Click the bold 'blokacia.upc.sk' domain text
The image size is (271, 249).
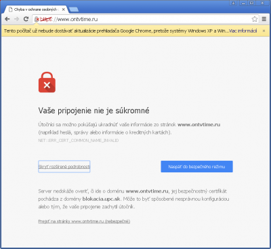pyautogui.click(x=102, y=199)
